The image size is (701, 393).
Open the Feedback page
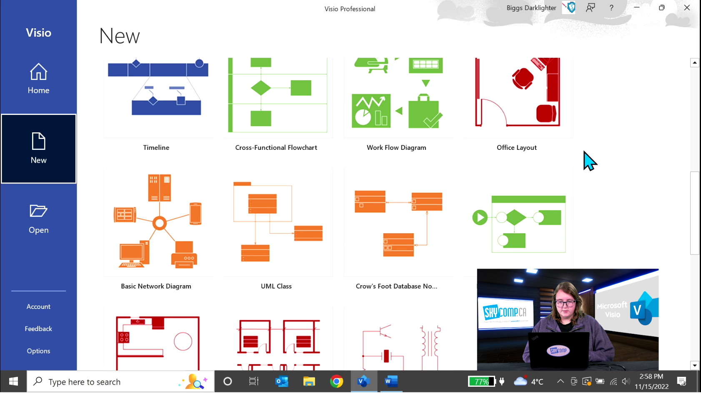38,328
